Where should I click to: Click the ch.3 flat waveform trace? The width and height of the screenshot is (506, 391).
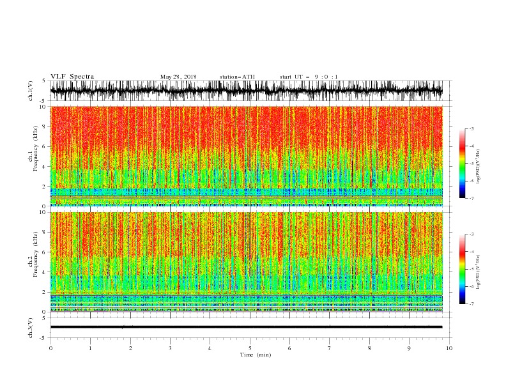(x=246, y=327)
